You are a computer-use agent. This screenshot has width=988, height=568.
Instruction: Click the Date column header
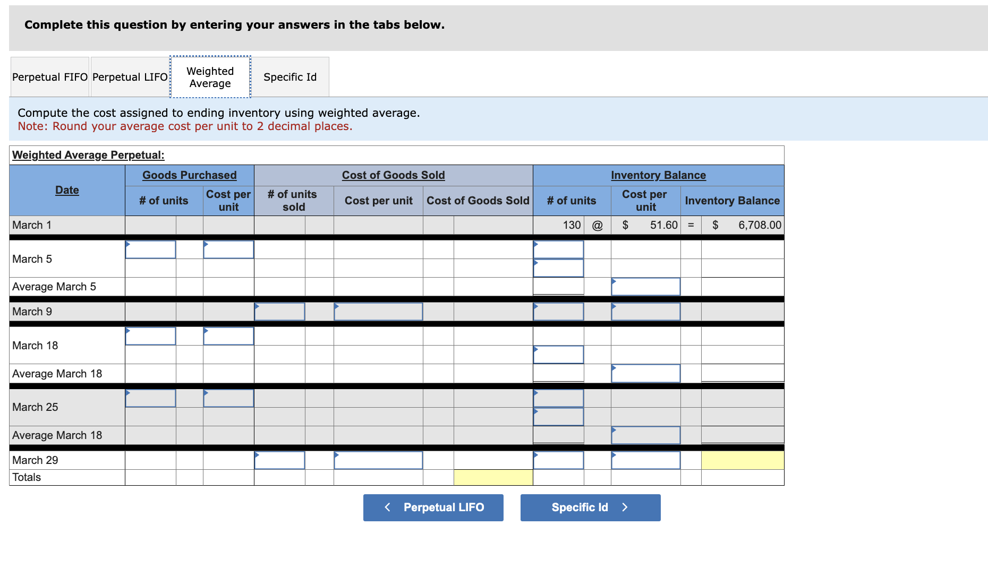pyautogui.click(x=67, y=190)
